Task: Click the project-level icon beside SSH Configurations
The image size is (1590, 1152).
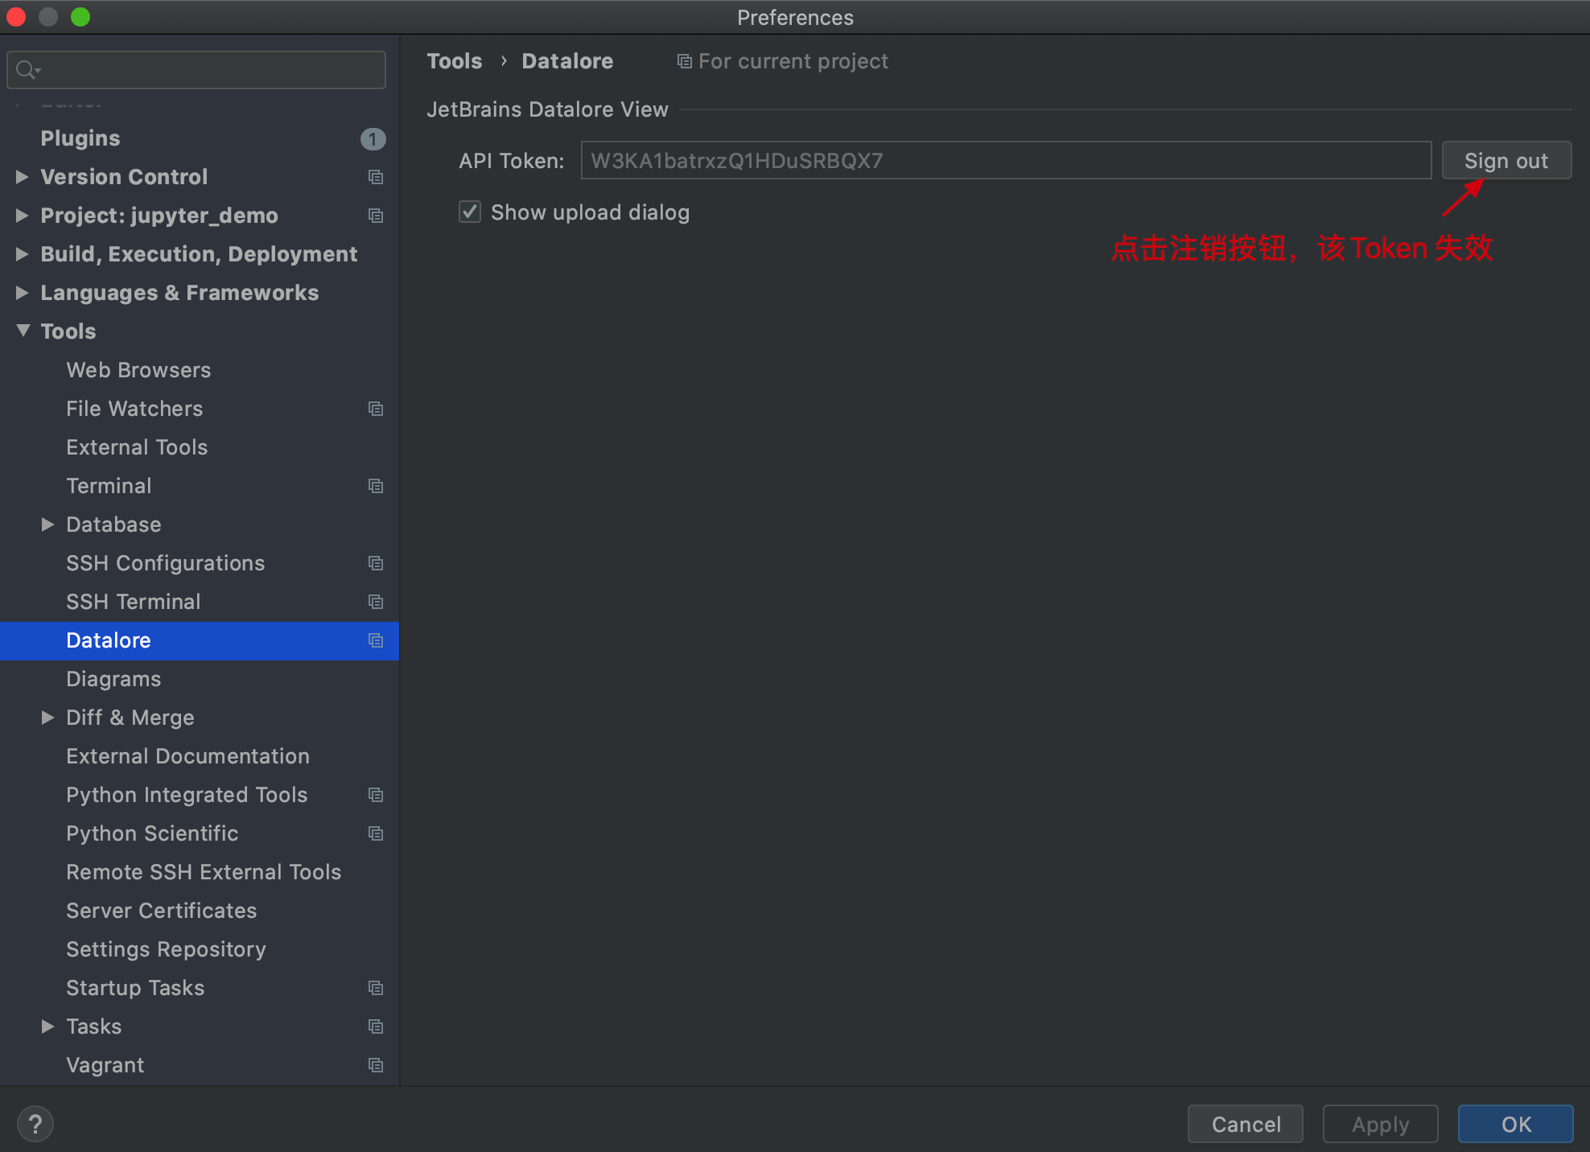Action: click(x=376, y=563)
